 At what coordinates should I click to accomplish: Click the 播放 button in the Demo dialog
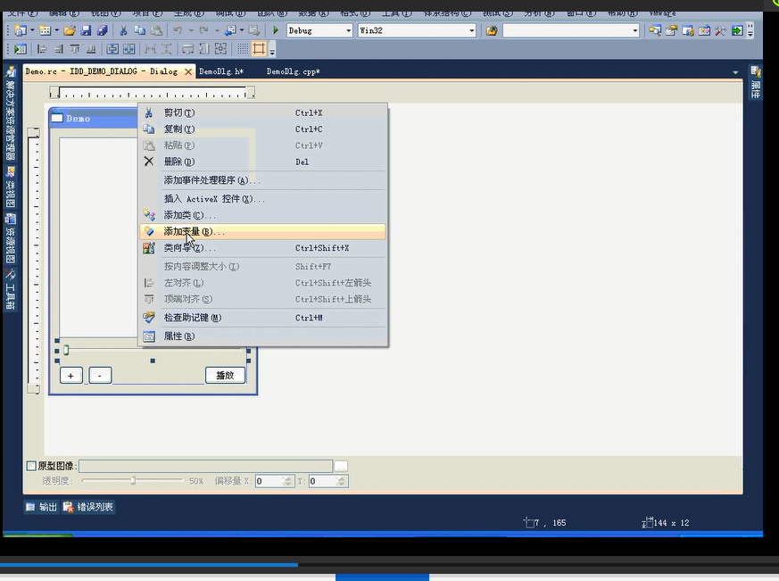(225, 375)
